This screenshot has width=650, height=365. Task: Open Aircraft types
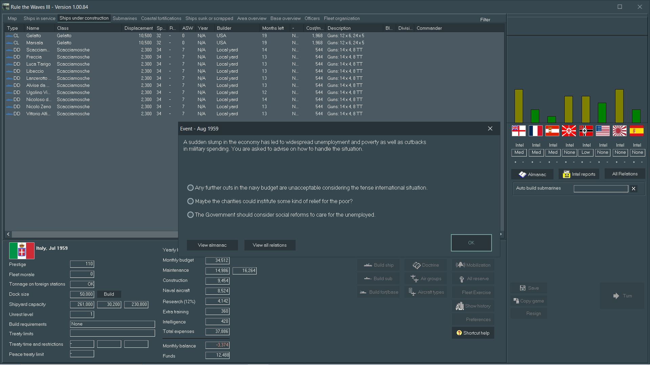[426, 292]
